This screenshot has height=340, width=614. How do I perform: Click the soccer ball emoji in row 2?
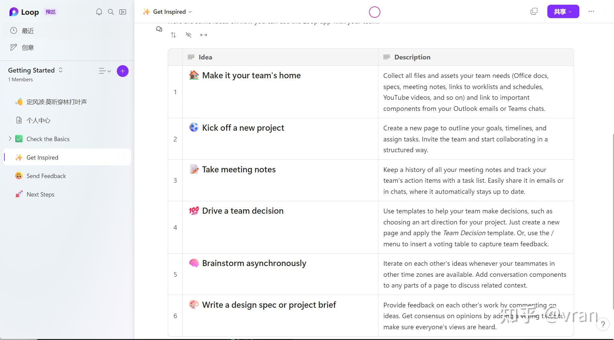[x=194, y=127]
